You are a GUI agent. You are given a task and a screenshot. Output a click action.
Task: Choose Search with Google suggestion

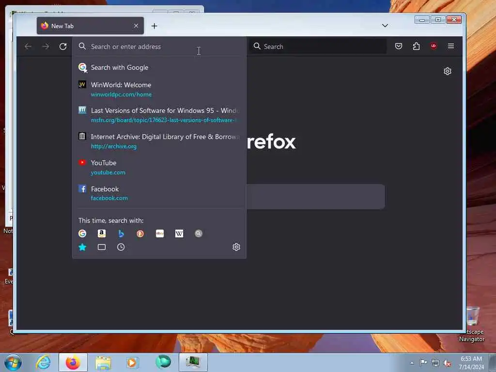(159, 67)
